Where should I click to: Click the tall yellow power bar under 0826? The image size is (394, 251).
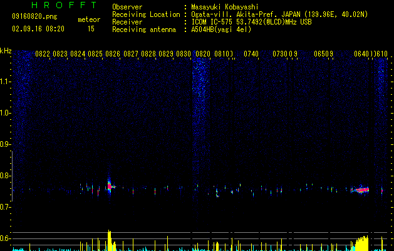(x=109, y=240)
